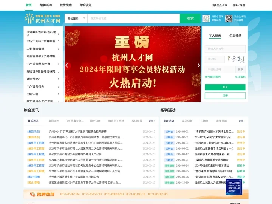The width and height of the screenshot is (272, 204).
Task: Click 云聘会 tag on 2024-04-01 row
Action: [169, 131]
